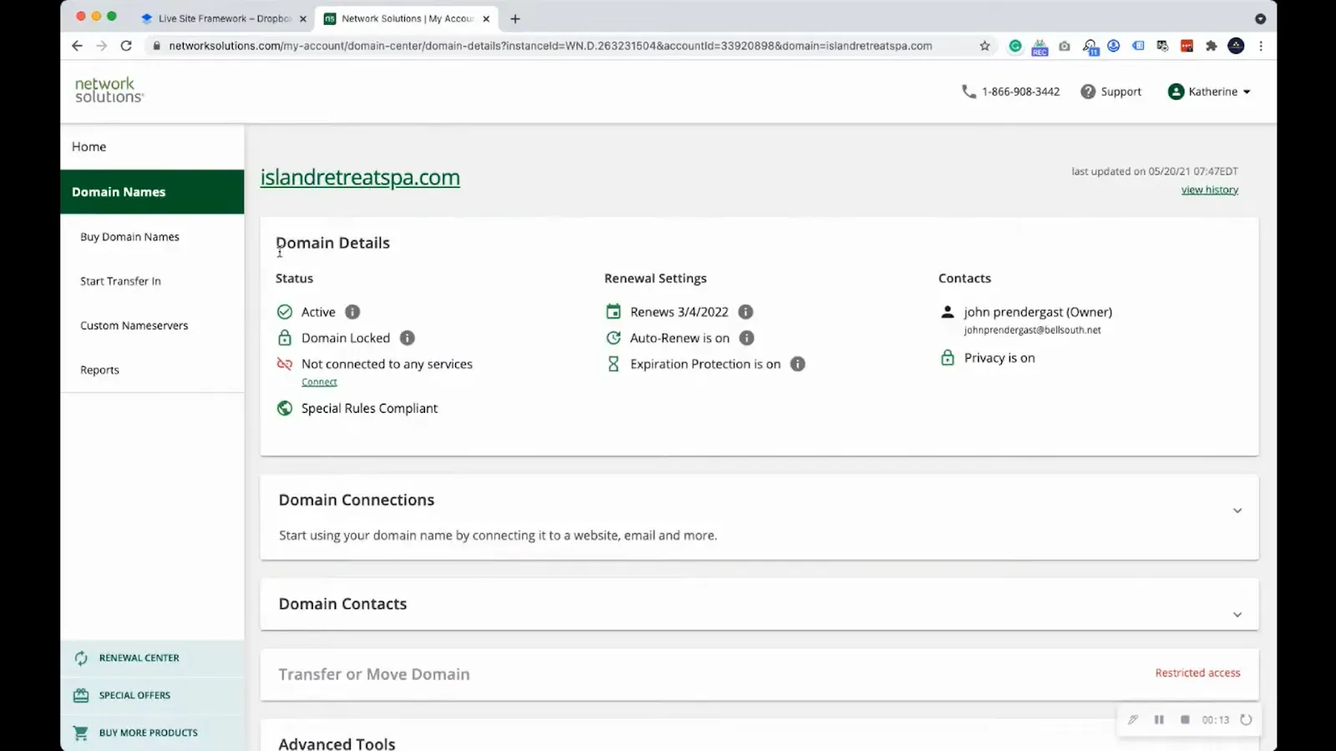Click the Connect link under services
Viewport: 1336px width, 751px height.
(x=319, y=382)
